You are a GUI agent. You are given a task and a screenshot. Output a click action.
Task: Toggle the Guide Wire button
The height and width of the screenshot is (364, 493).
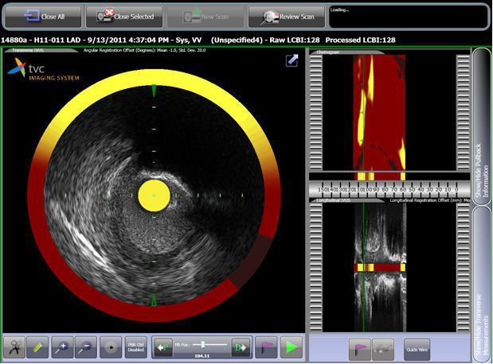click(x=417, y=349)
